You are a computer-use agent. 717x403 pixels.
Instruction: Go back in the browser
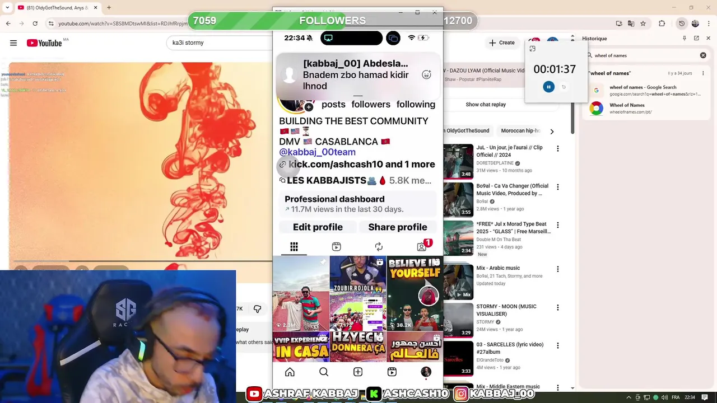click(x=8, y=24)
